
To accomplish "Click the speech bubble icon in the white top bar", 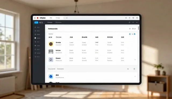I will tap(126, 18).
